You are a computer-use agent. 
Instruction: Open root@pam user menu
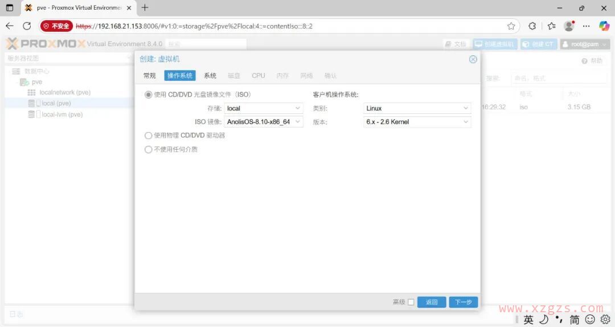coord(585,44)
